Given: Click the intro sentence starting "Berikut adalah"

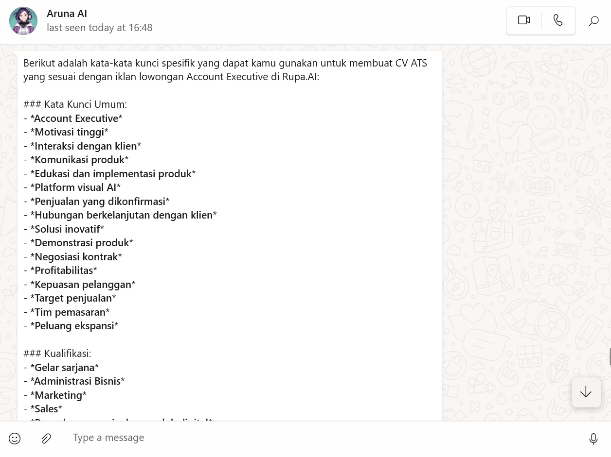Looking at the screenshot, I should click(225, 70).
